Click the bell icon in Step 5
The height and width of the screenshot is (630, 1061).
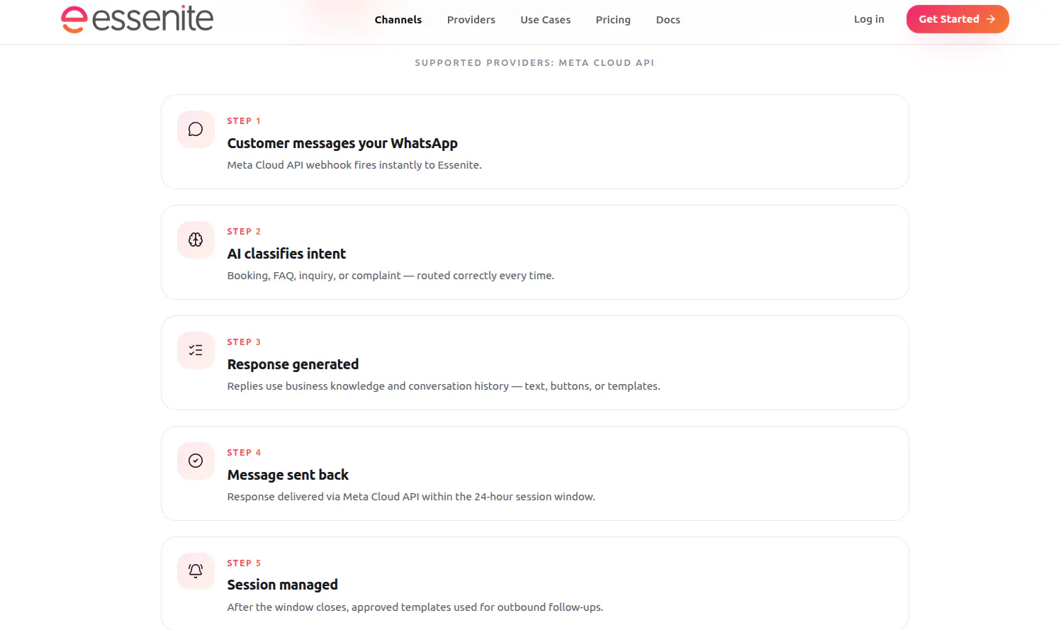(x=196, y=571)
